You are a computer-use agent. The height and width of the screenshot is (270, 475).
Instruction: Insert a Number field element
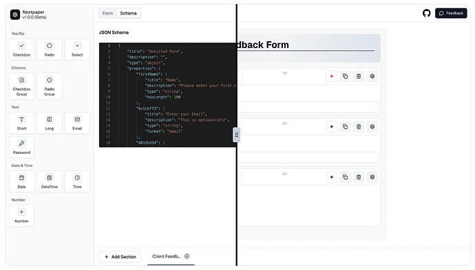[x=21, y=216]
